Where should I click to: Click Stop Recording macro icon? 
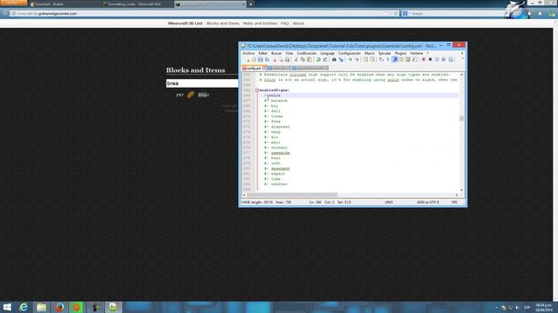pos(430,60)
